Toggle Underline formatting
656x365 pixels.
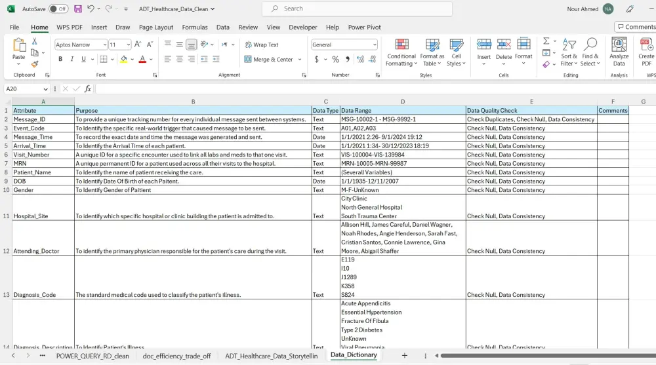click(83, 60)
